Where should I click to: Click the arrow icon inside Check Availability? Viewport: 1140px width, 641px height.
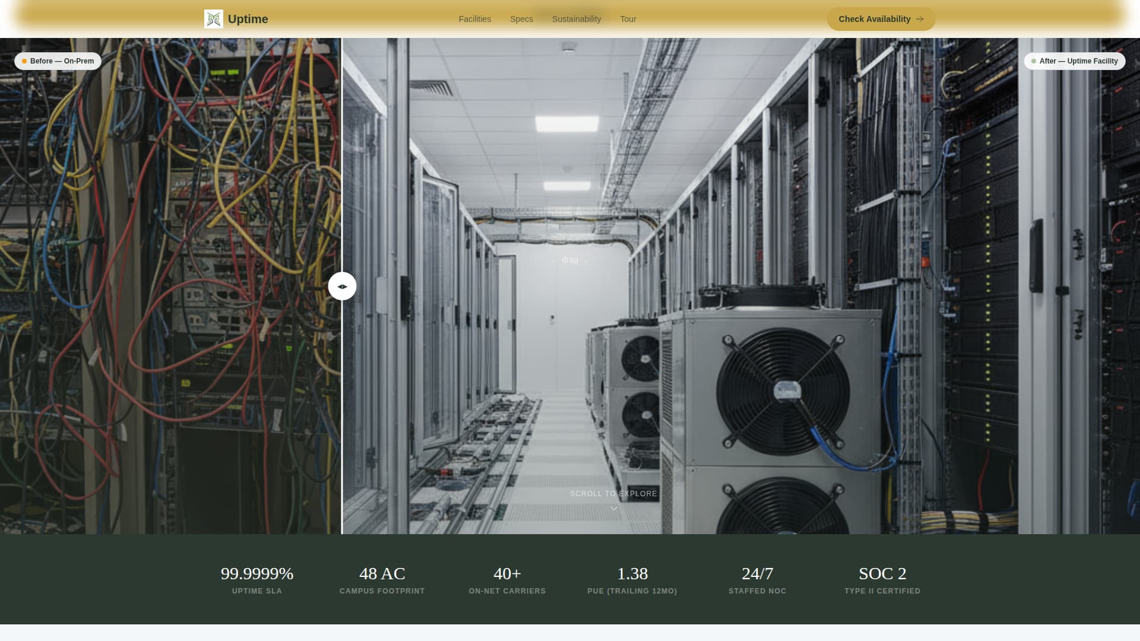(920, 18)
